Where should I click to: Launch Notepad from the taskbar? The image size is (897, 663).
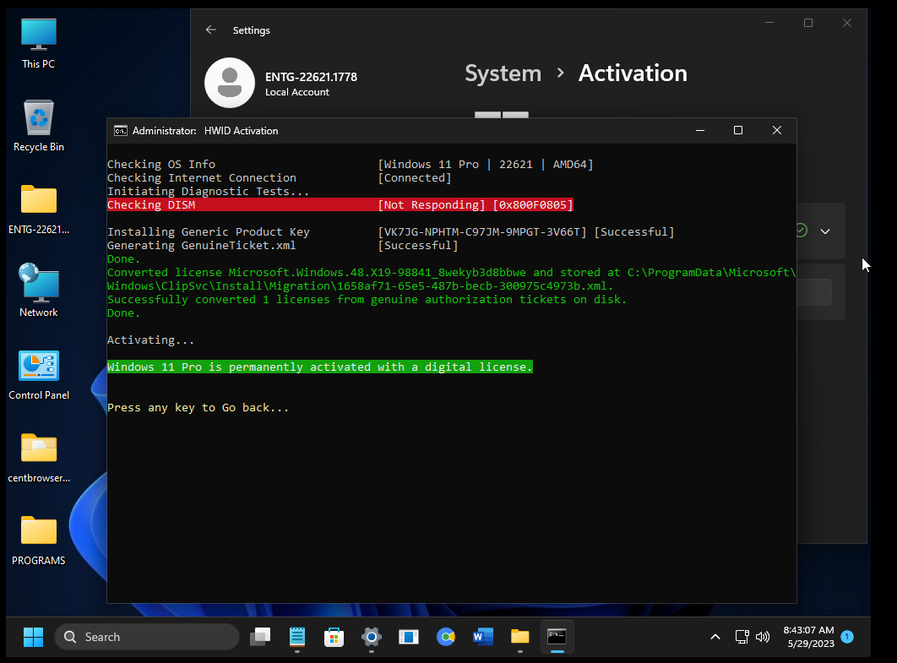297,637
